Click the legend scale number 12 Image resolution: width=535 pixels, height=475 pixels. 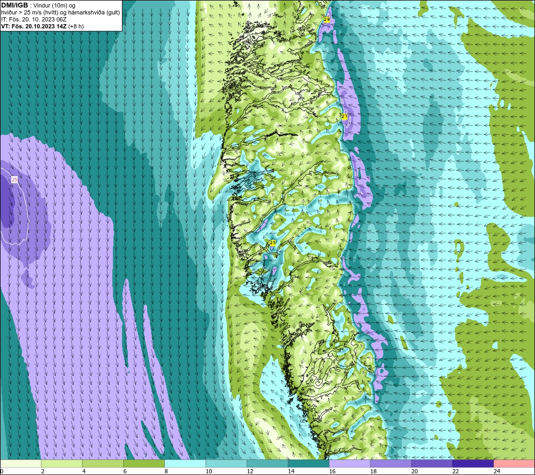pos(250,471)
